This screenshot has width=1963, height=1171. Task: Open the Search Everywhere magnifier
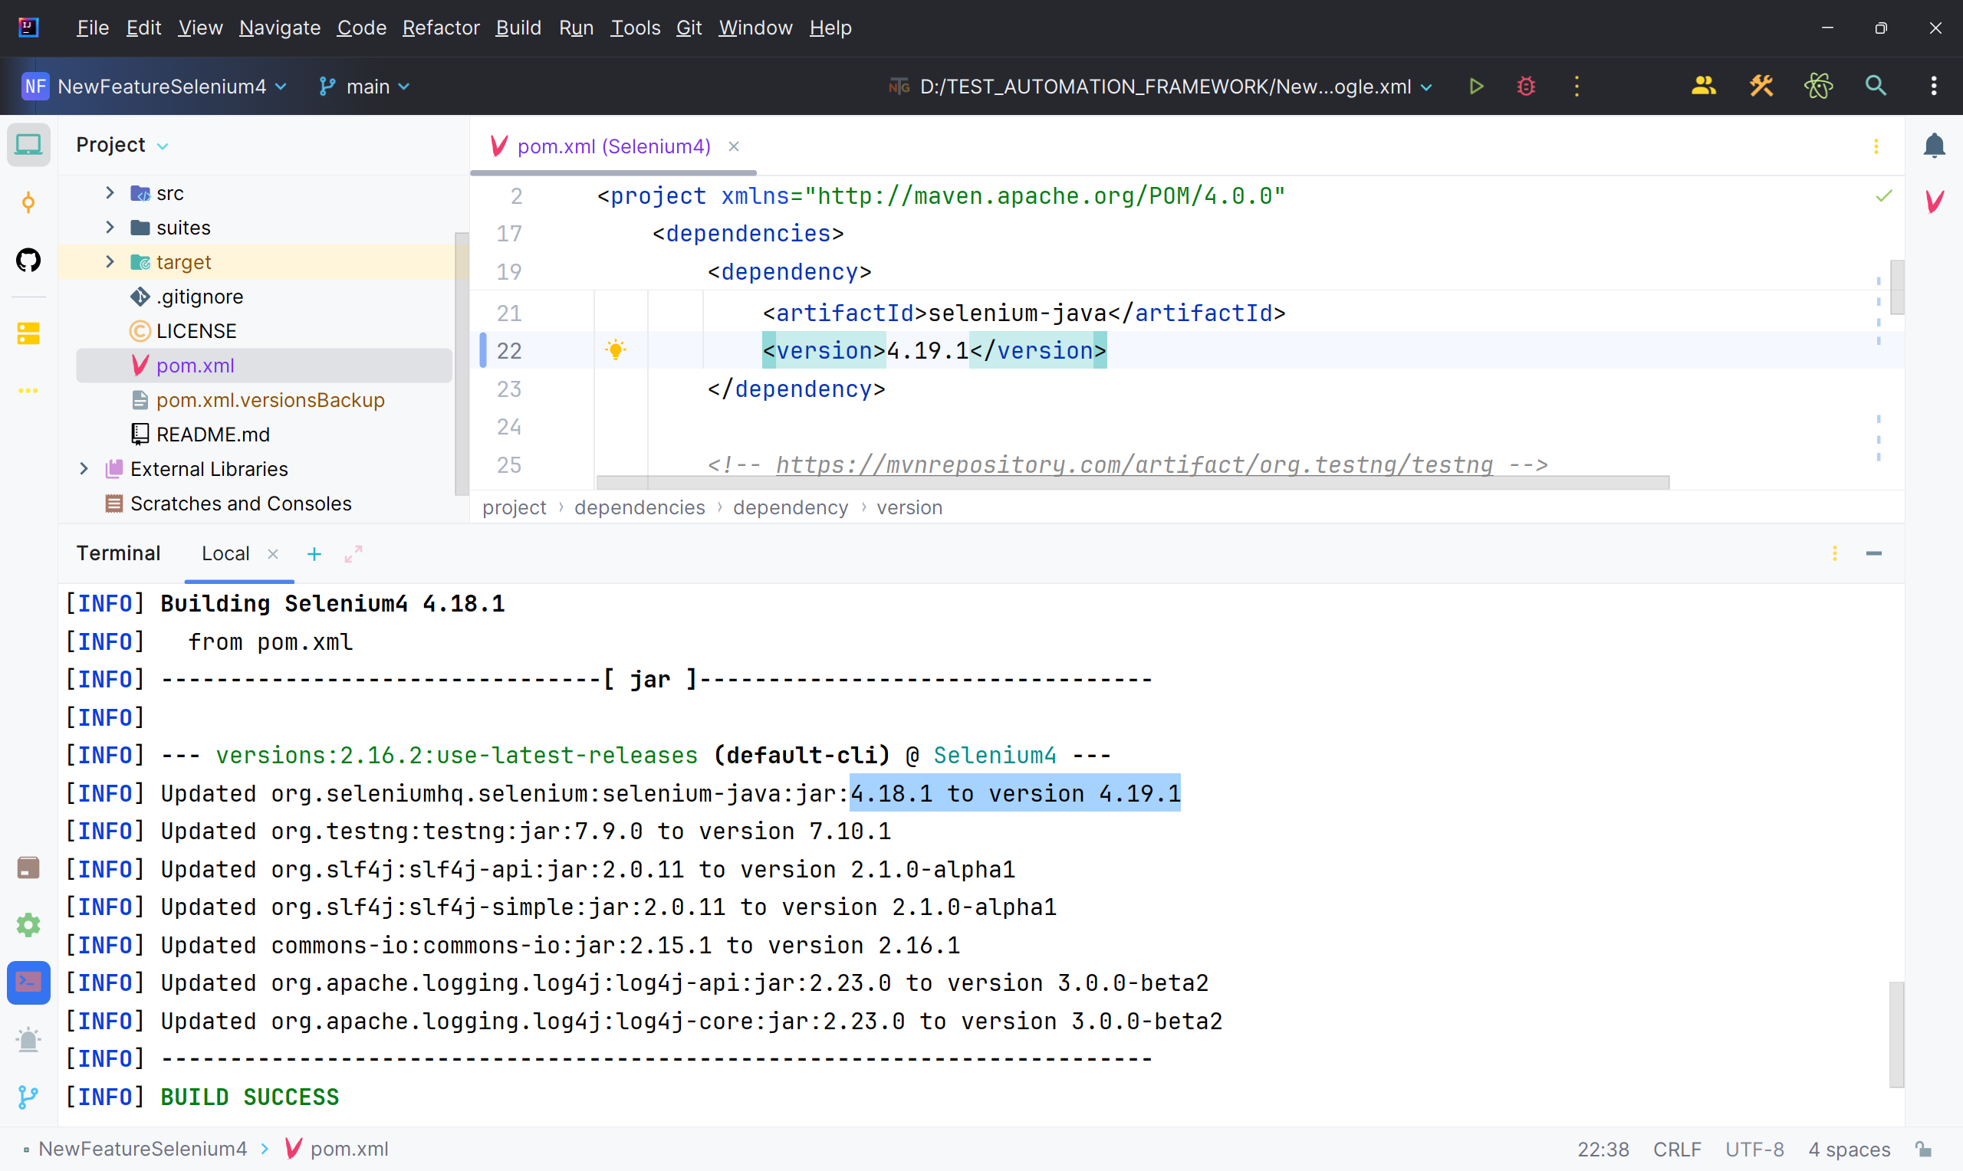pyautogui.click(x=1876, y=86)
